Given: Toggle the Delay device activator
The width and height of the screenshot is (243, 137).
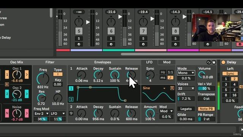Looking at the screenshot, I should [x=223, y=62].
